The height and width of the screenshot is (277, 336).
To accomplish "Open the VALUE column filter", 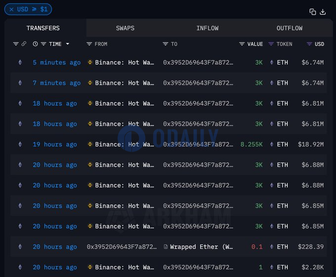I will [242, 44].
